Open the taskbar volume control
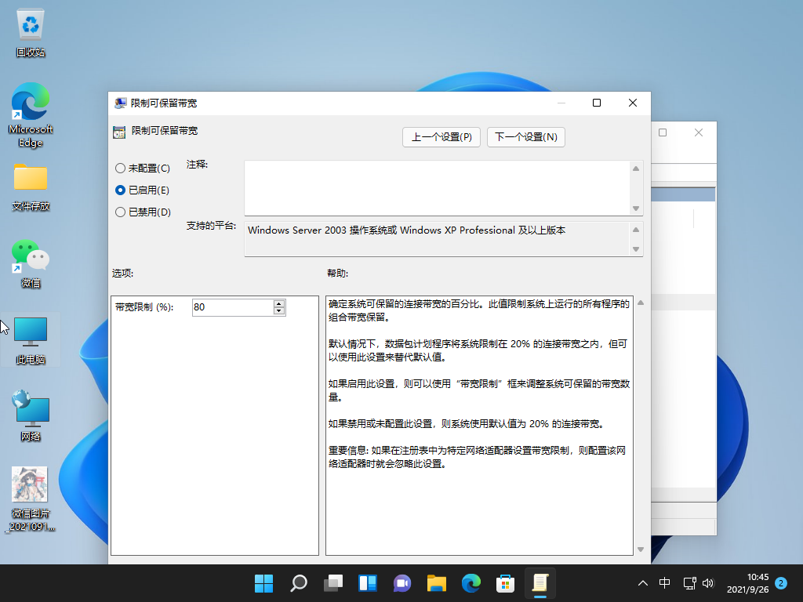This screenshot has height=602, width=803. 709,583
